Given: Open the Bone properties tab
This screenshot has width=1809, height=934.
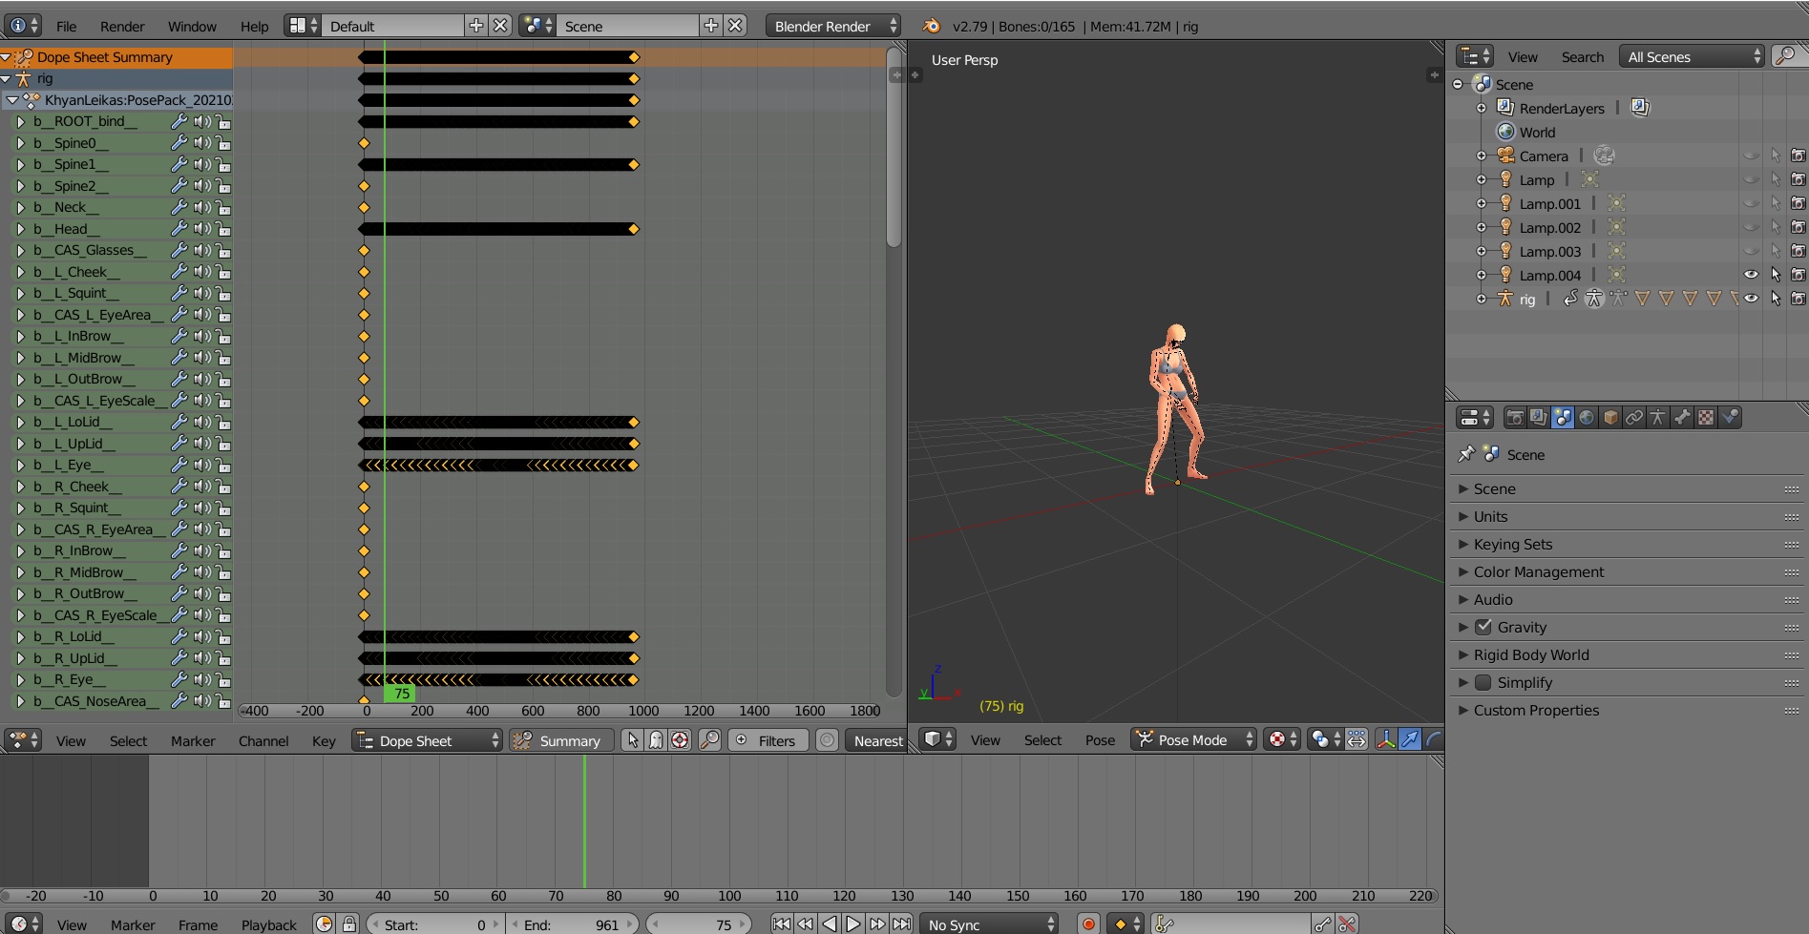Looking at the screenshot, I should [x=1682, y=418].
